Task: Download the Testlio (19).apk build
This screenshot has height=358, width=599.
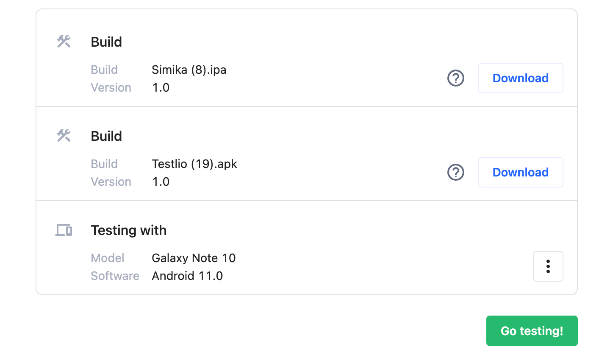Action: coord(520,172)
